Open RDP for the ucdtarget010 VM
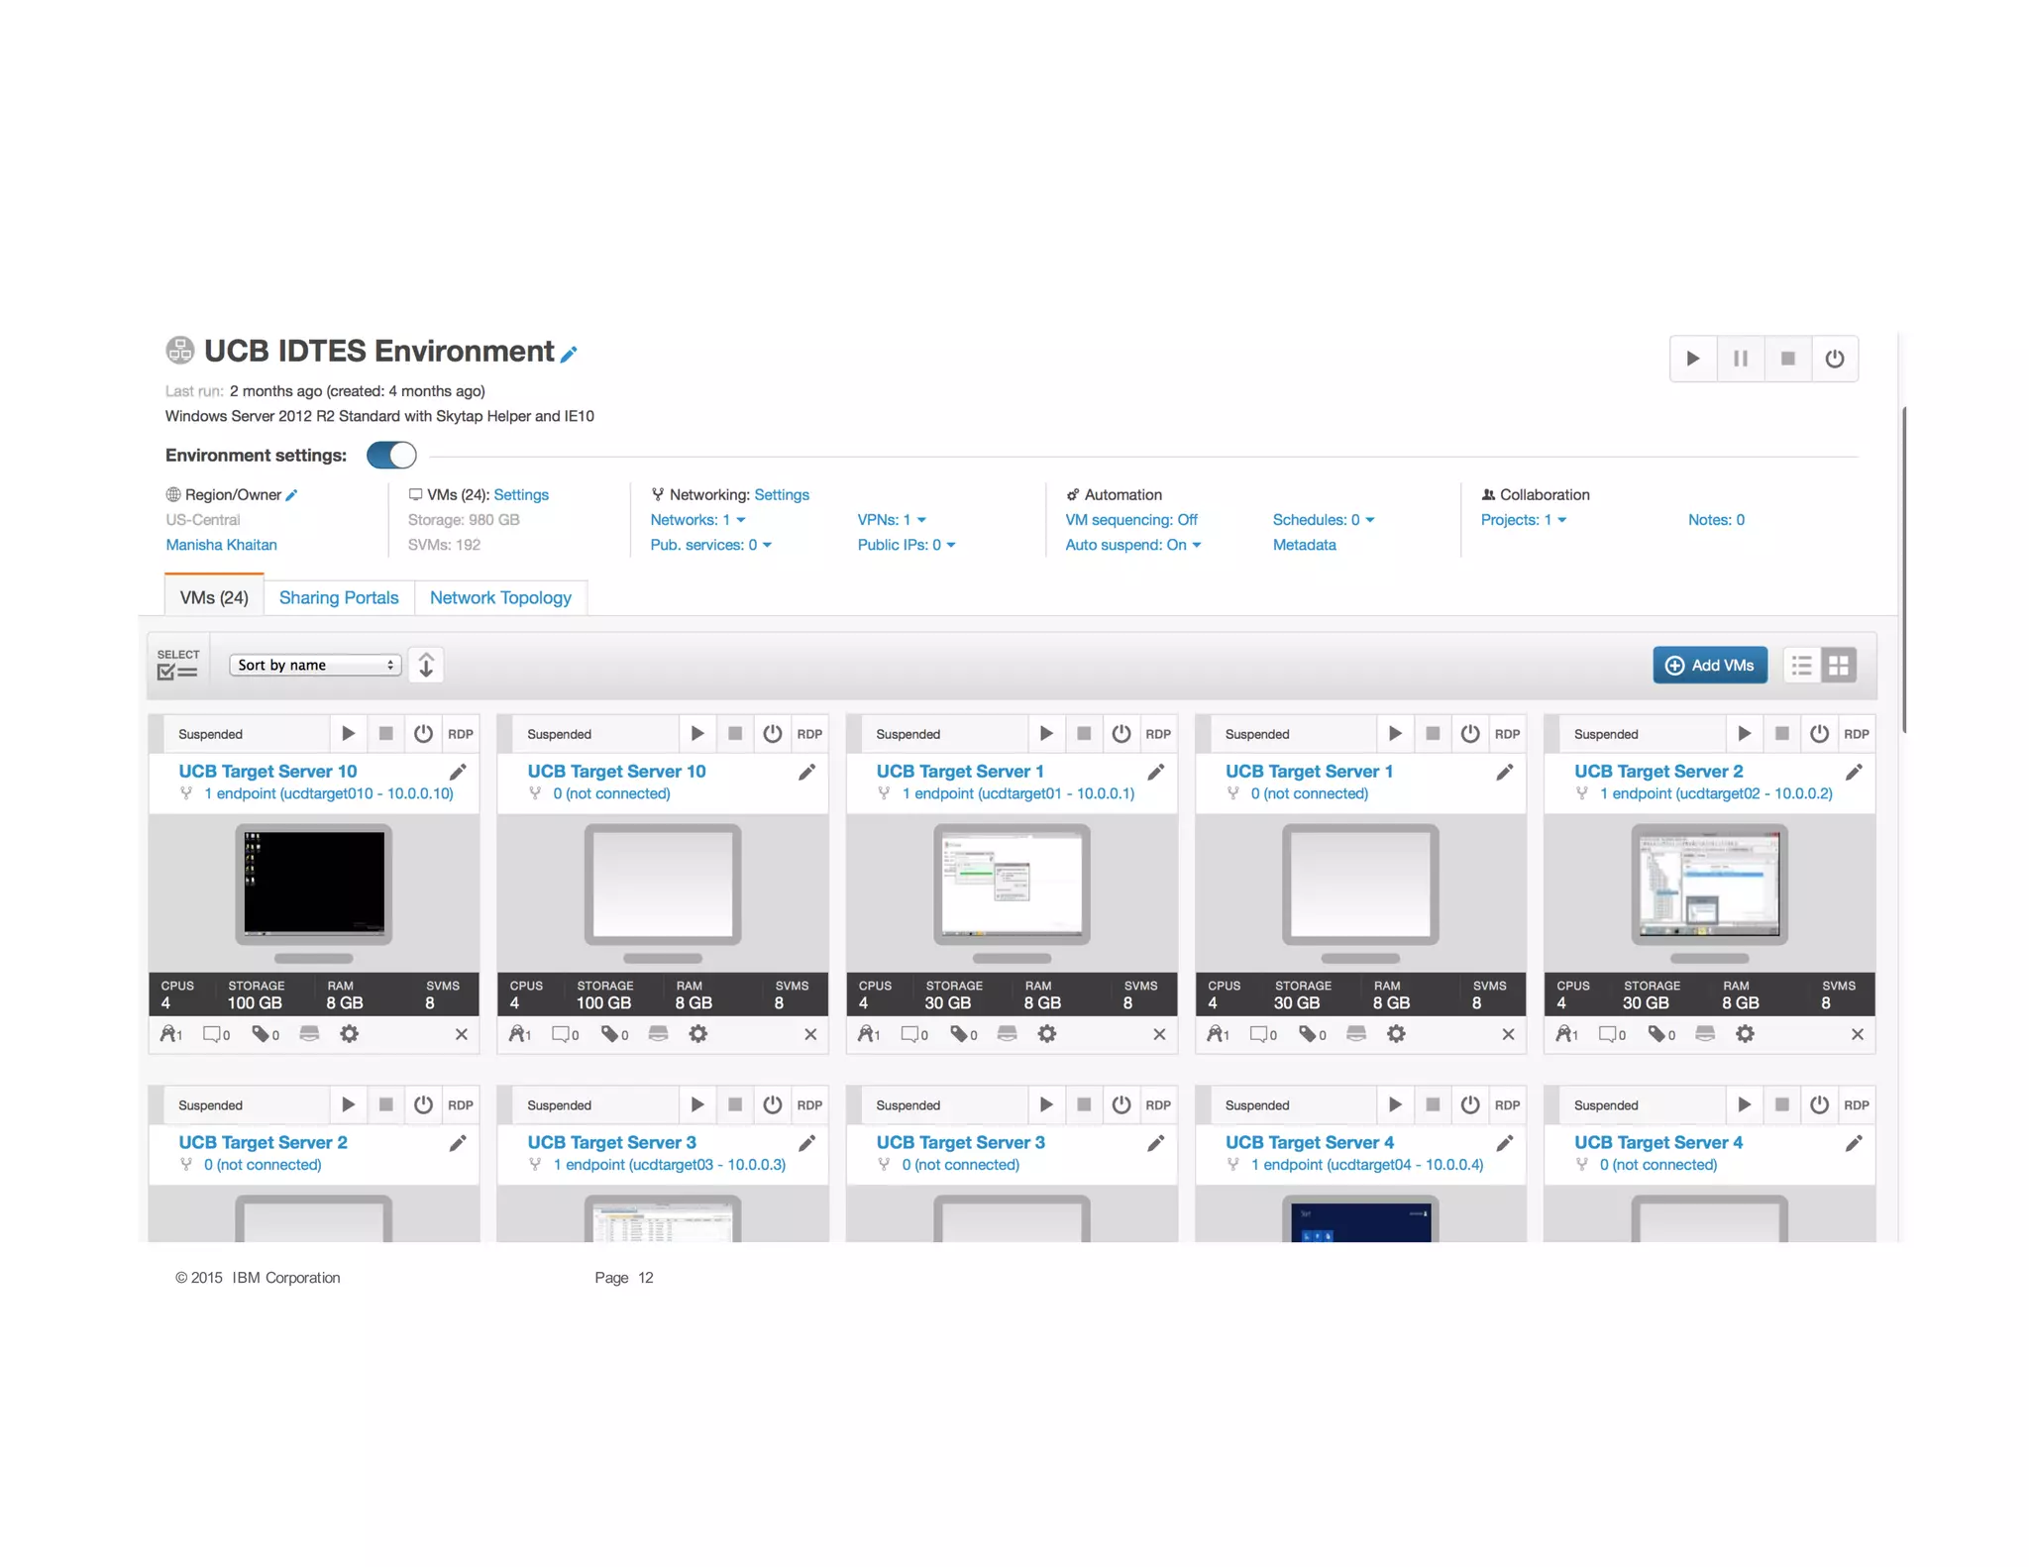 [461, 734]
